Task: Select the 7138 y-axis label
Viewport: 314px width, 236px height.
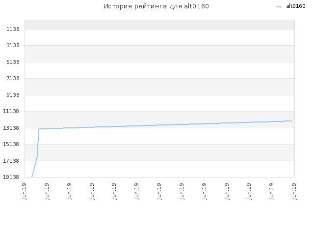Action: point(13,79)
